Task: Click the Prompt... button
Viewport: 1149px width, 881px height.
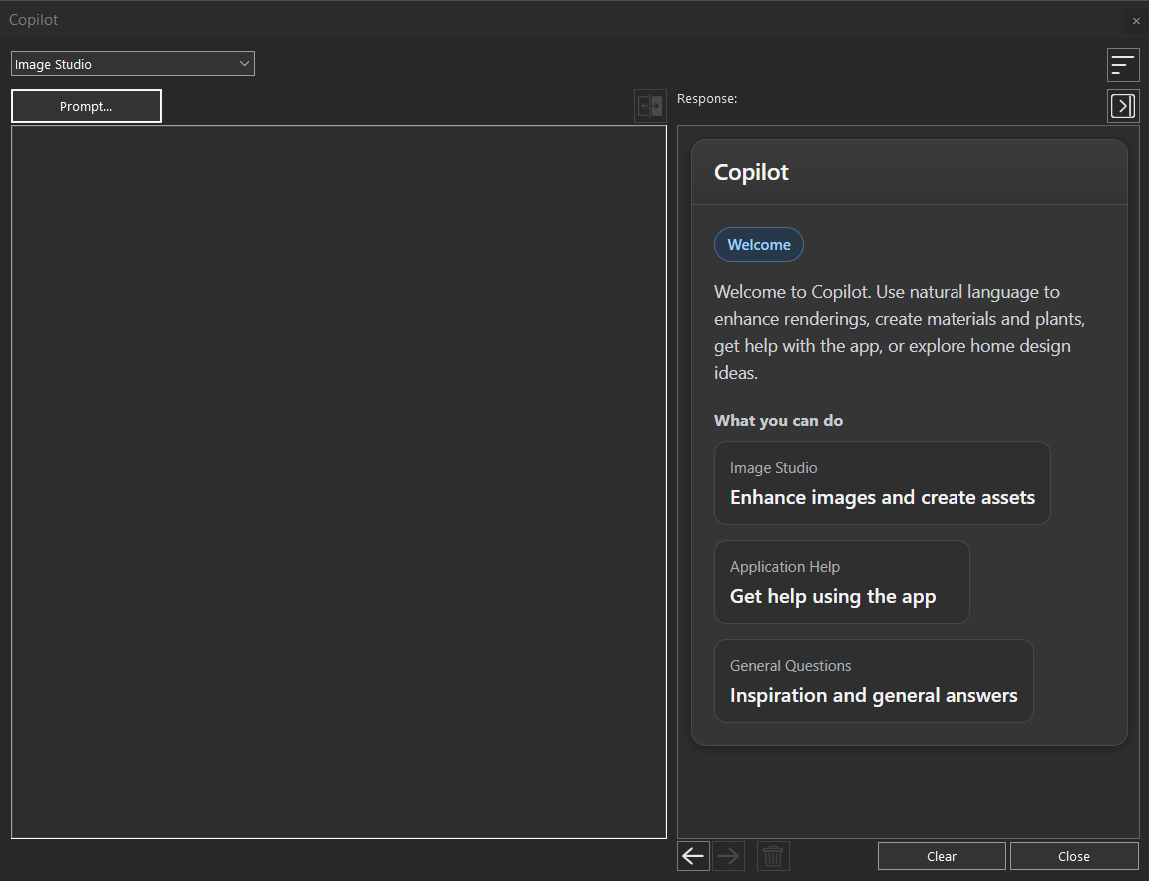Action: 86,107
